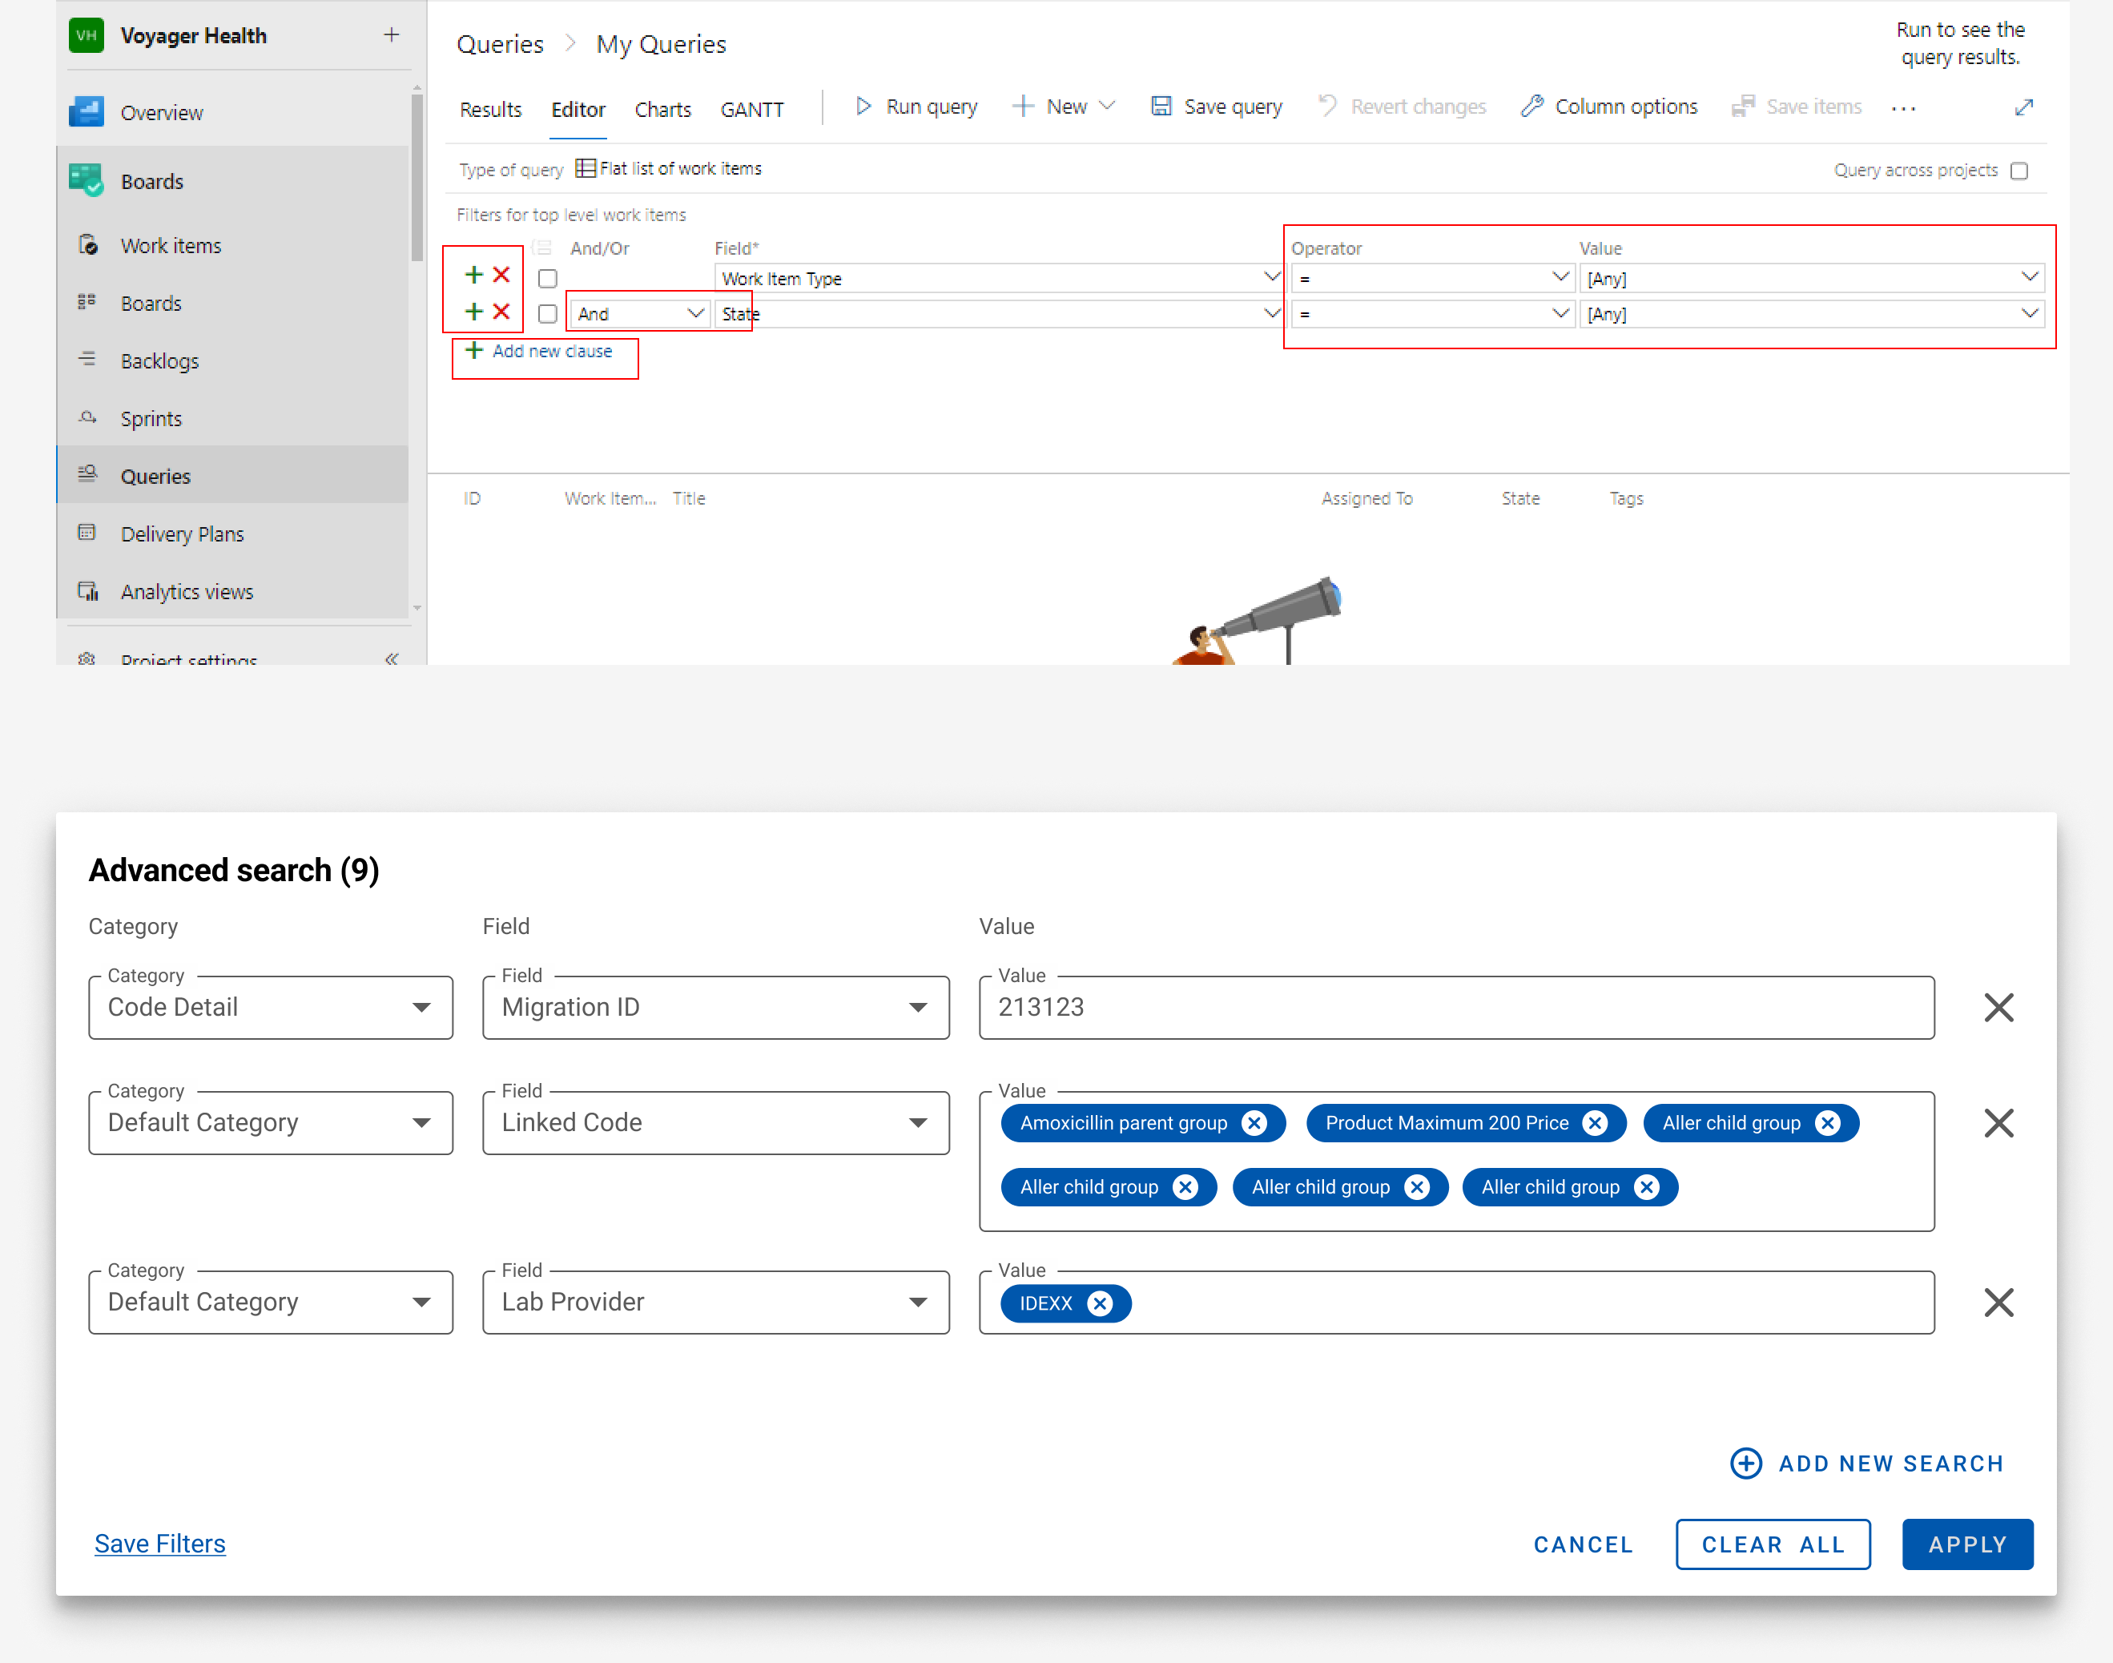
Task: Click the Title column header
Action: click(x=689, y=498)
